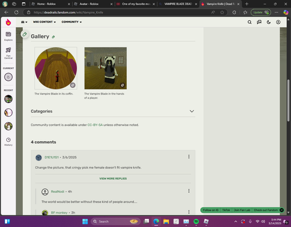Open BF monkey user profile link
This screenshot has height=227, width=291.
[59, 212]
